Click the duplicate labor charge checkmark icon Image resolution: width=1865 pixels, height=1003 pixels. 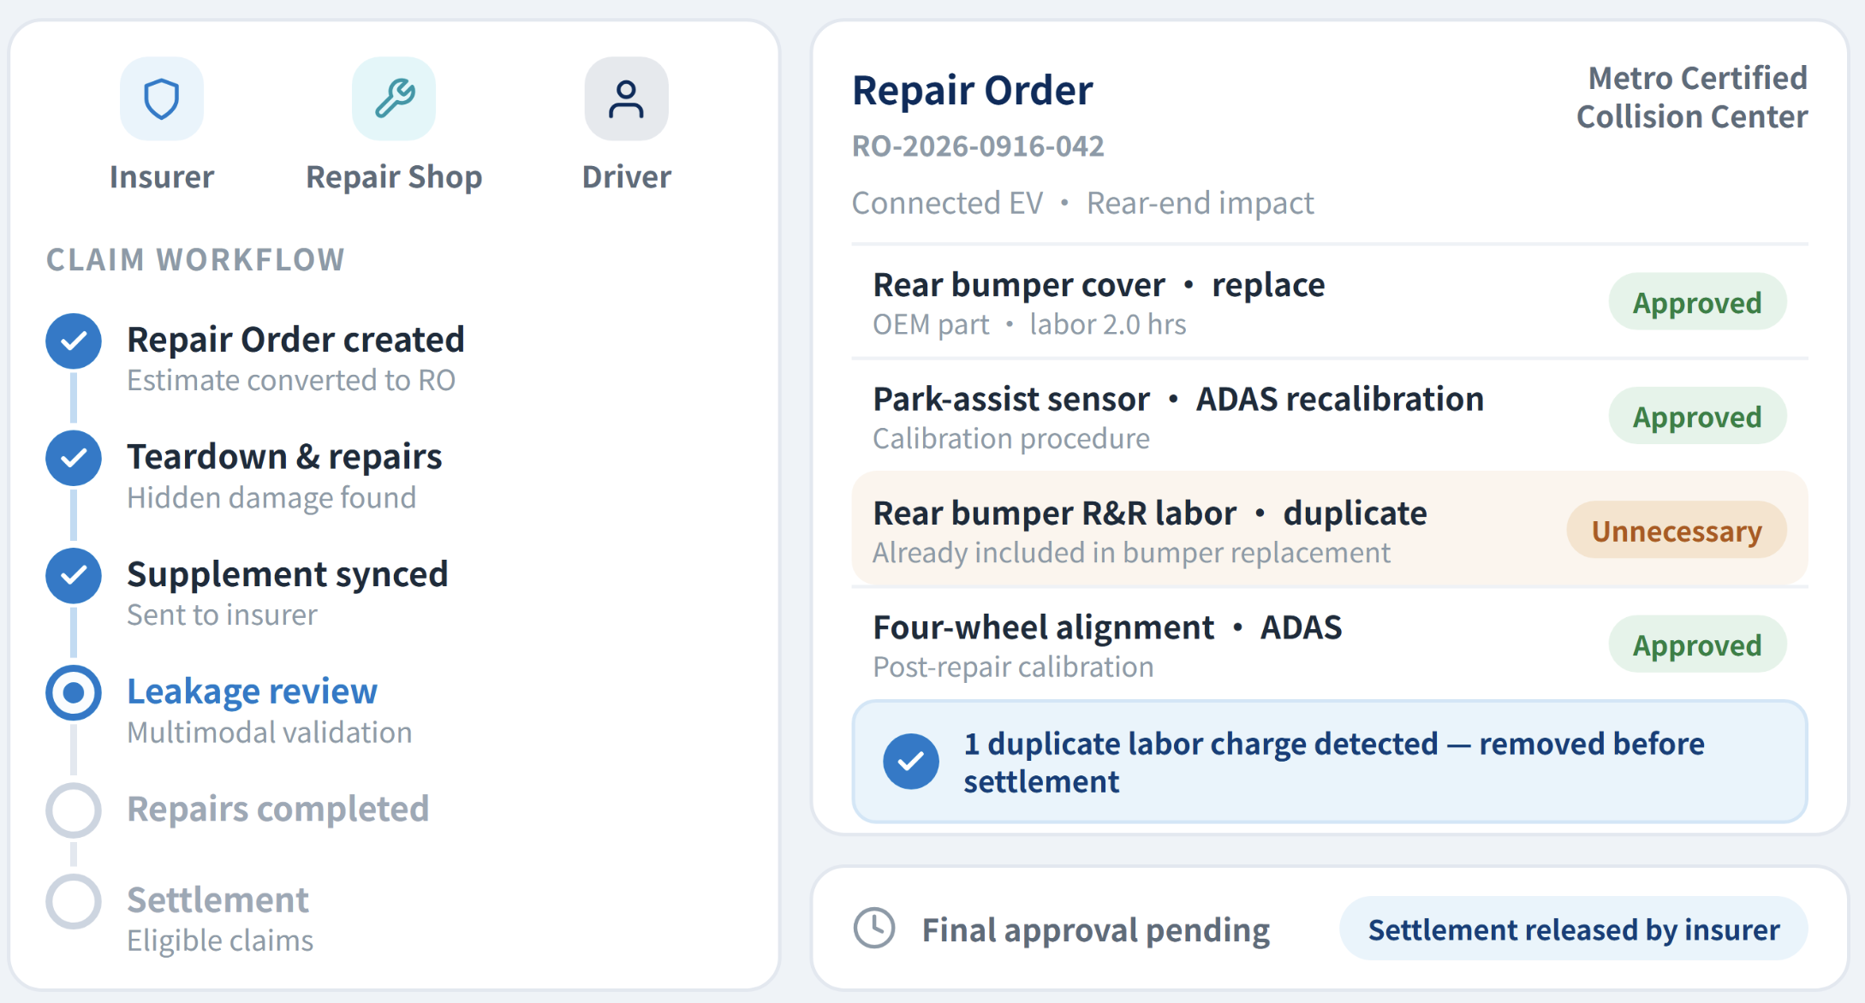911,762
